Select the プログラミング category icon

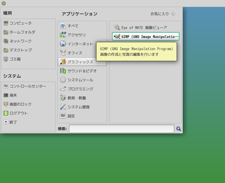[x=63, y=89]
